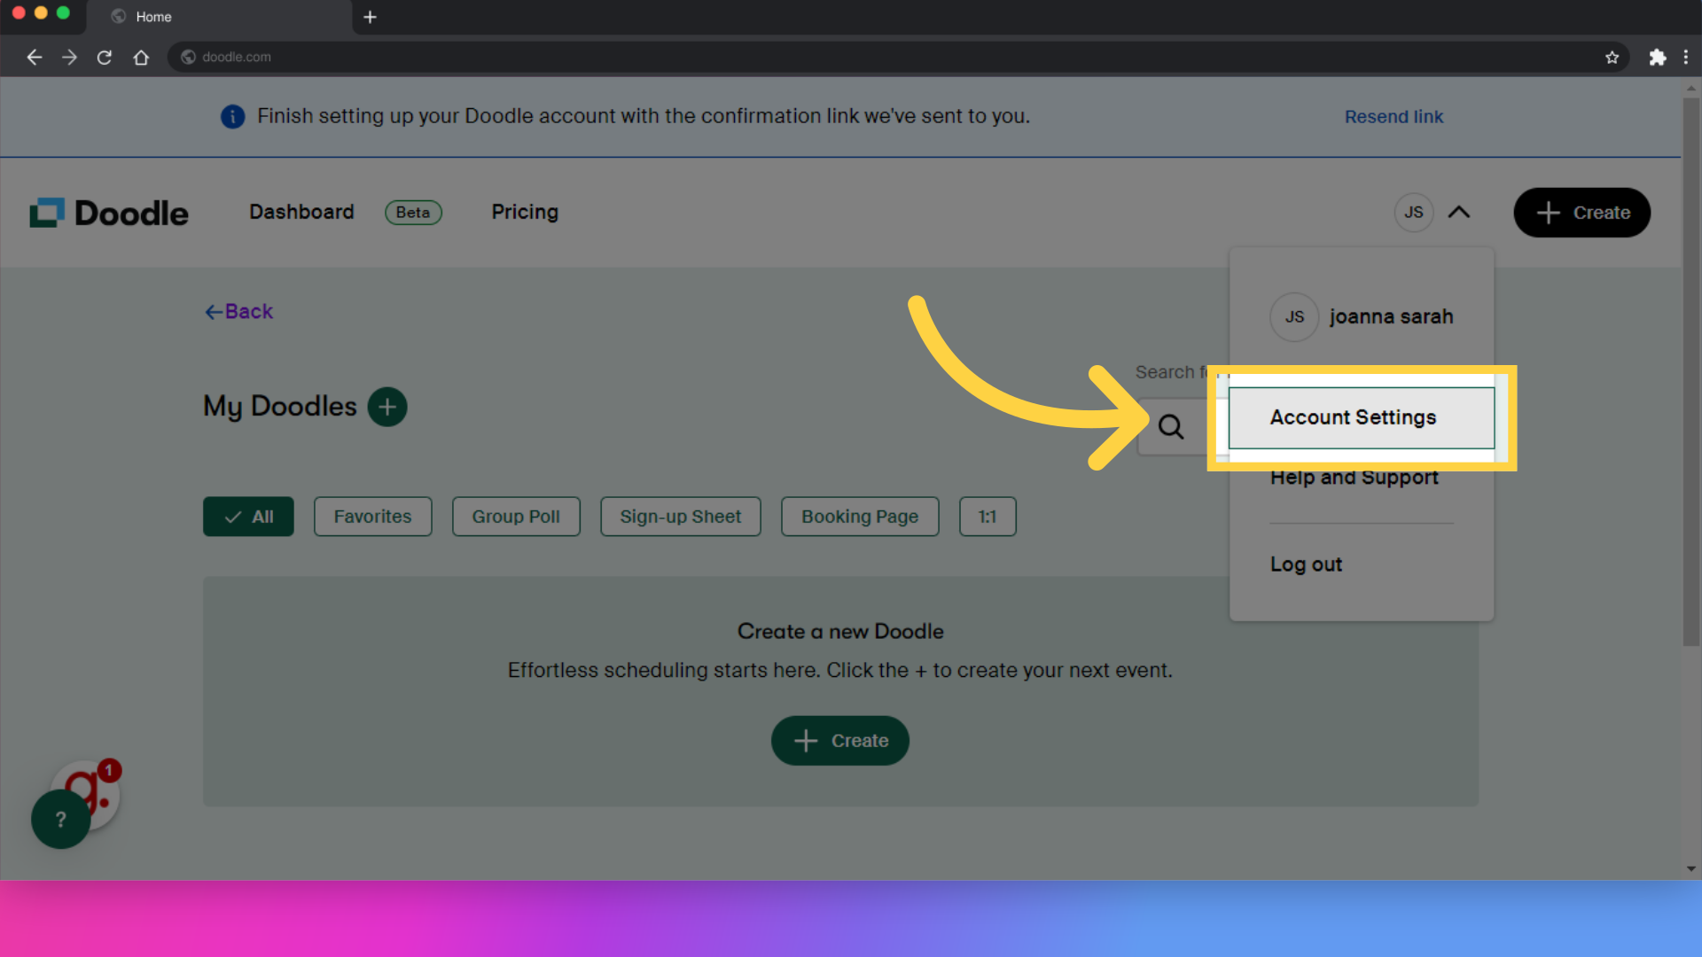Click the plus icon in My Doodles
The image size is (1702, 957).
pos(386,406)
